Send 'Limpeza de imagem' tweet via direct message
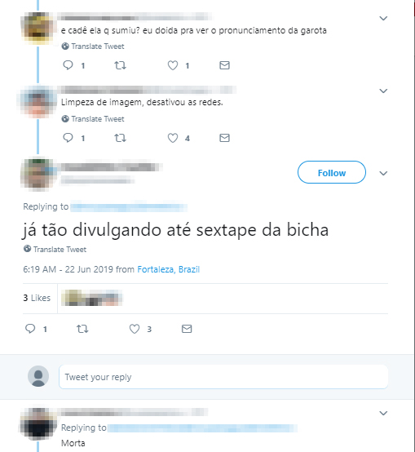 click(225, 138)
